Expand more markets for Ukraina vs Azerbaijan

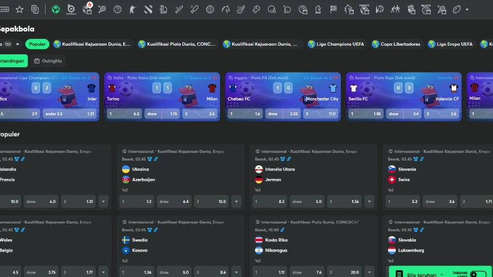(x=237, y=201)
